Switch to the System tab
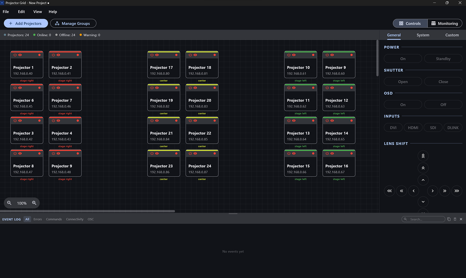This screenshot has width=466, height=278. click(423, 35)
